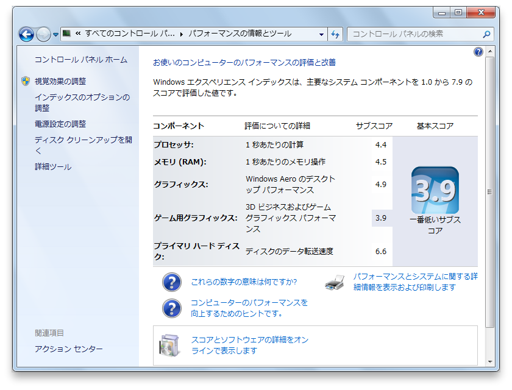Click the サブスコア column header
This screenshot has height=390, width=512.
pos(374,126)
